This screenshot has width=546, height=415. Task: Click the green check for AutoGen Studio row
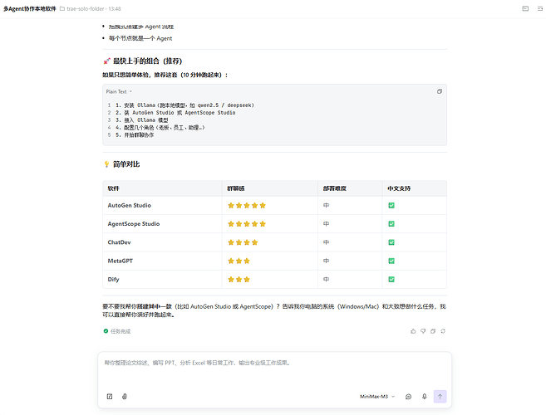click(391, 205)
